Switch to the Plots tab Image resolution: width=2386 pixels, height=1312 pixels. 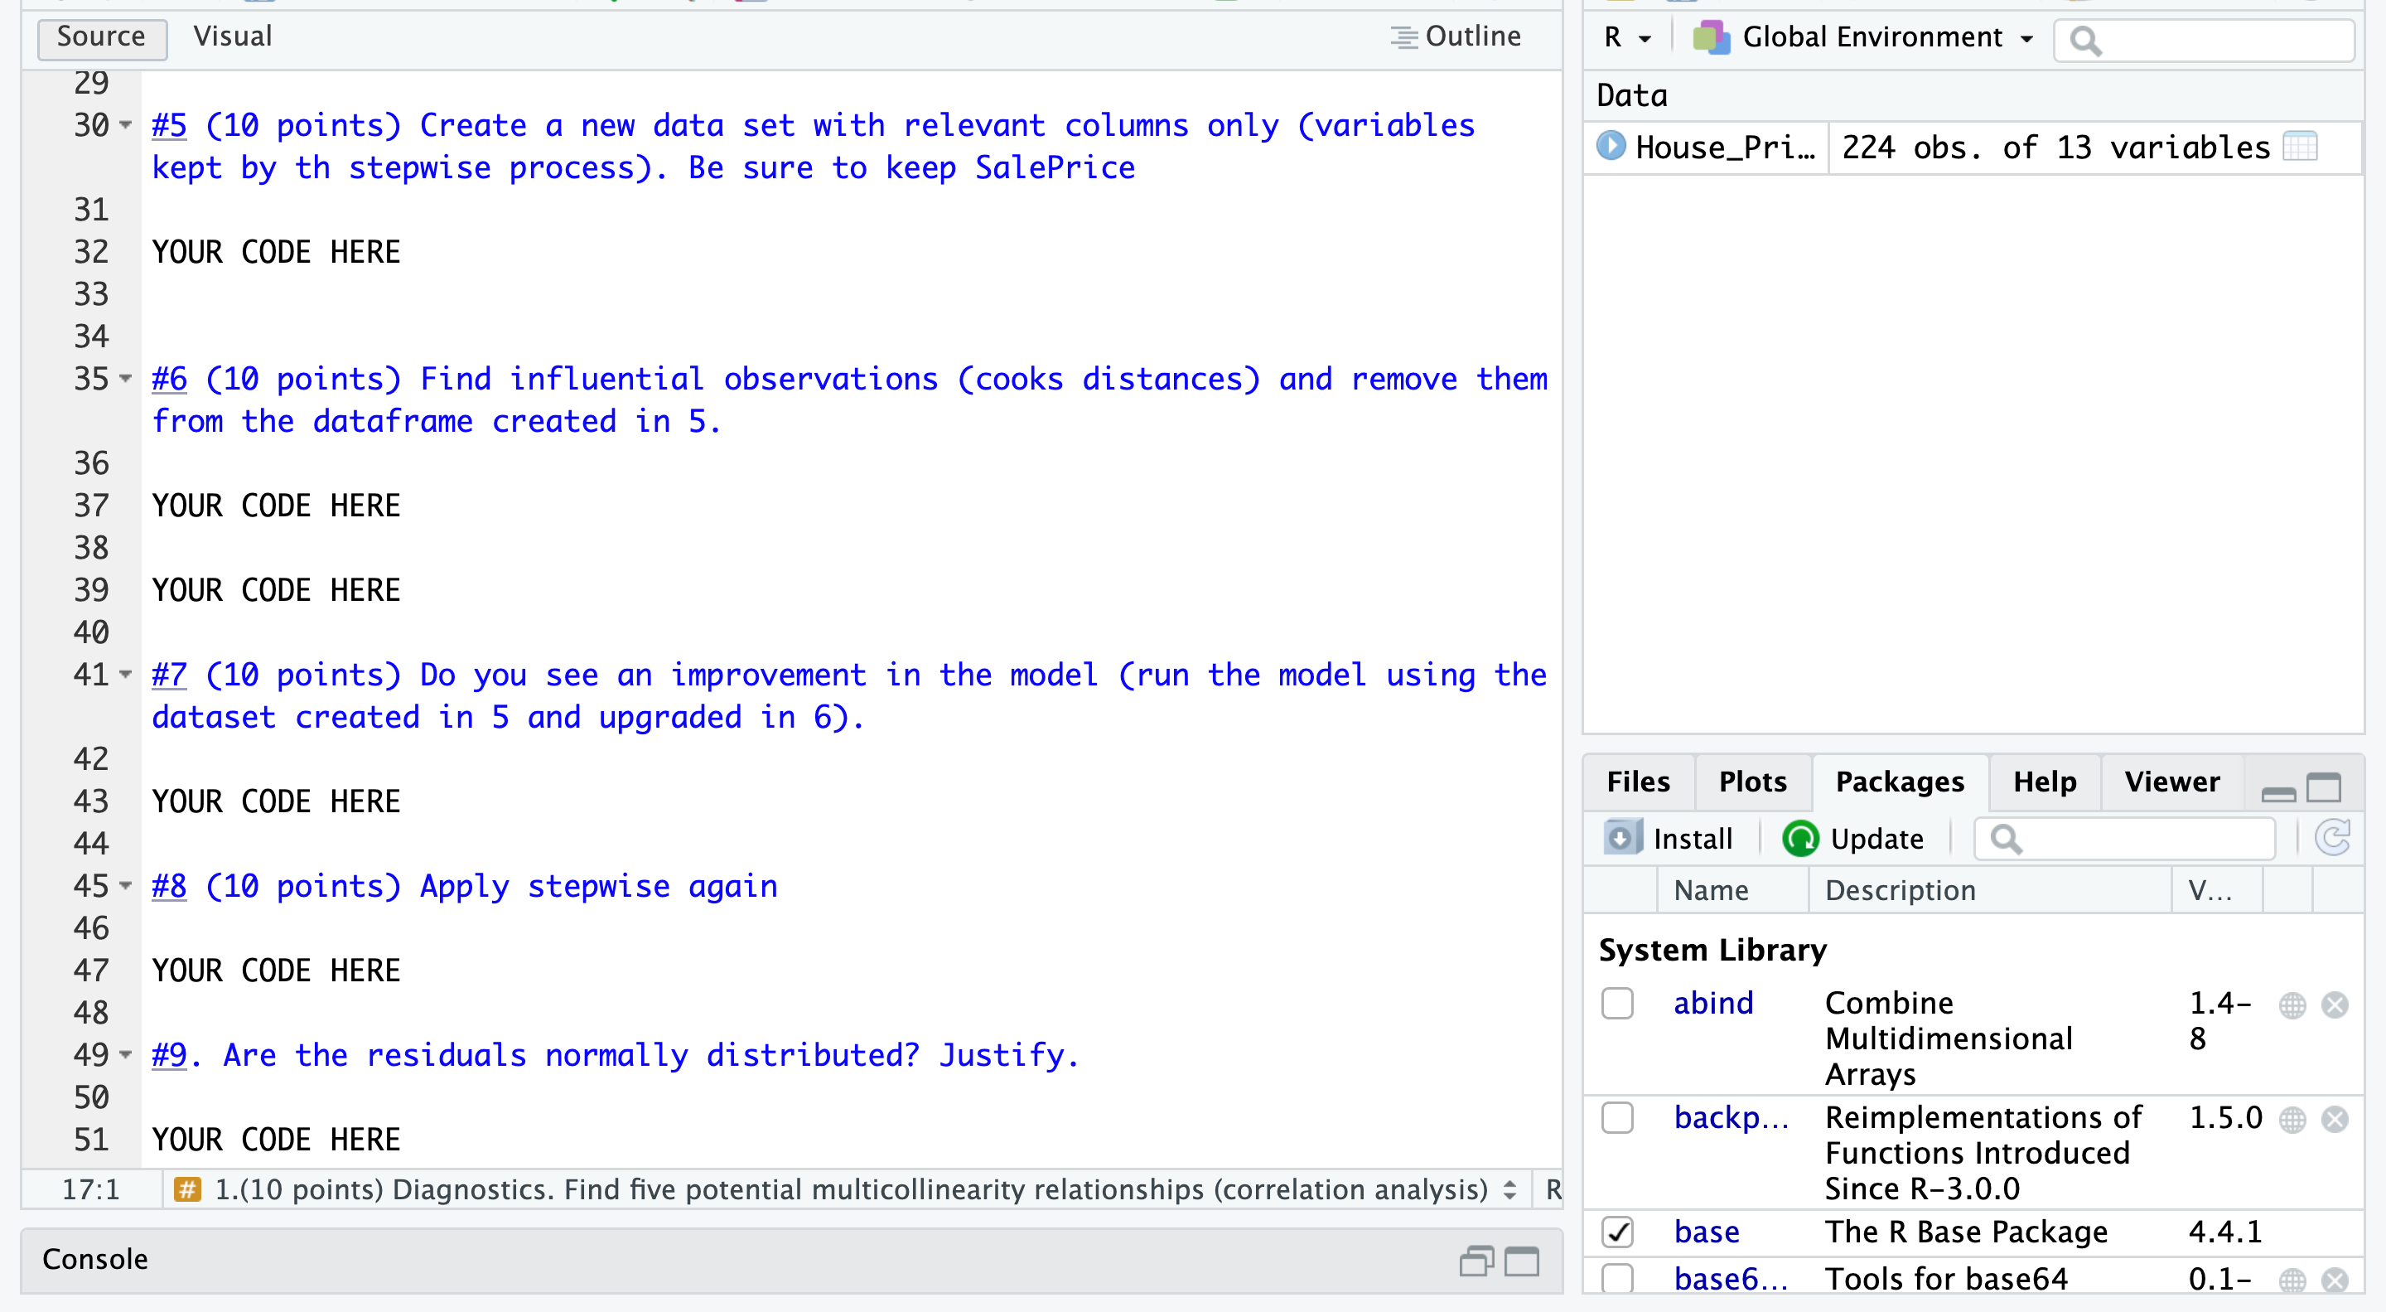click(1751, 782)
